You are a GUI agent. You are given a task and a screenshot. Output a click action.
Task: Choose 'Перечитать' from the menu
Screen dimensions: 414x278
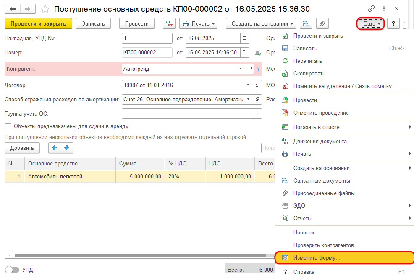click(344, 61)
